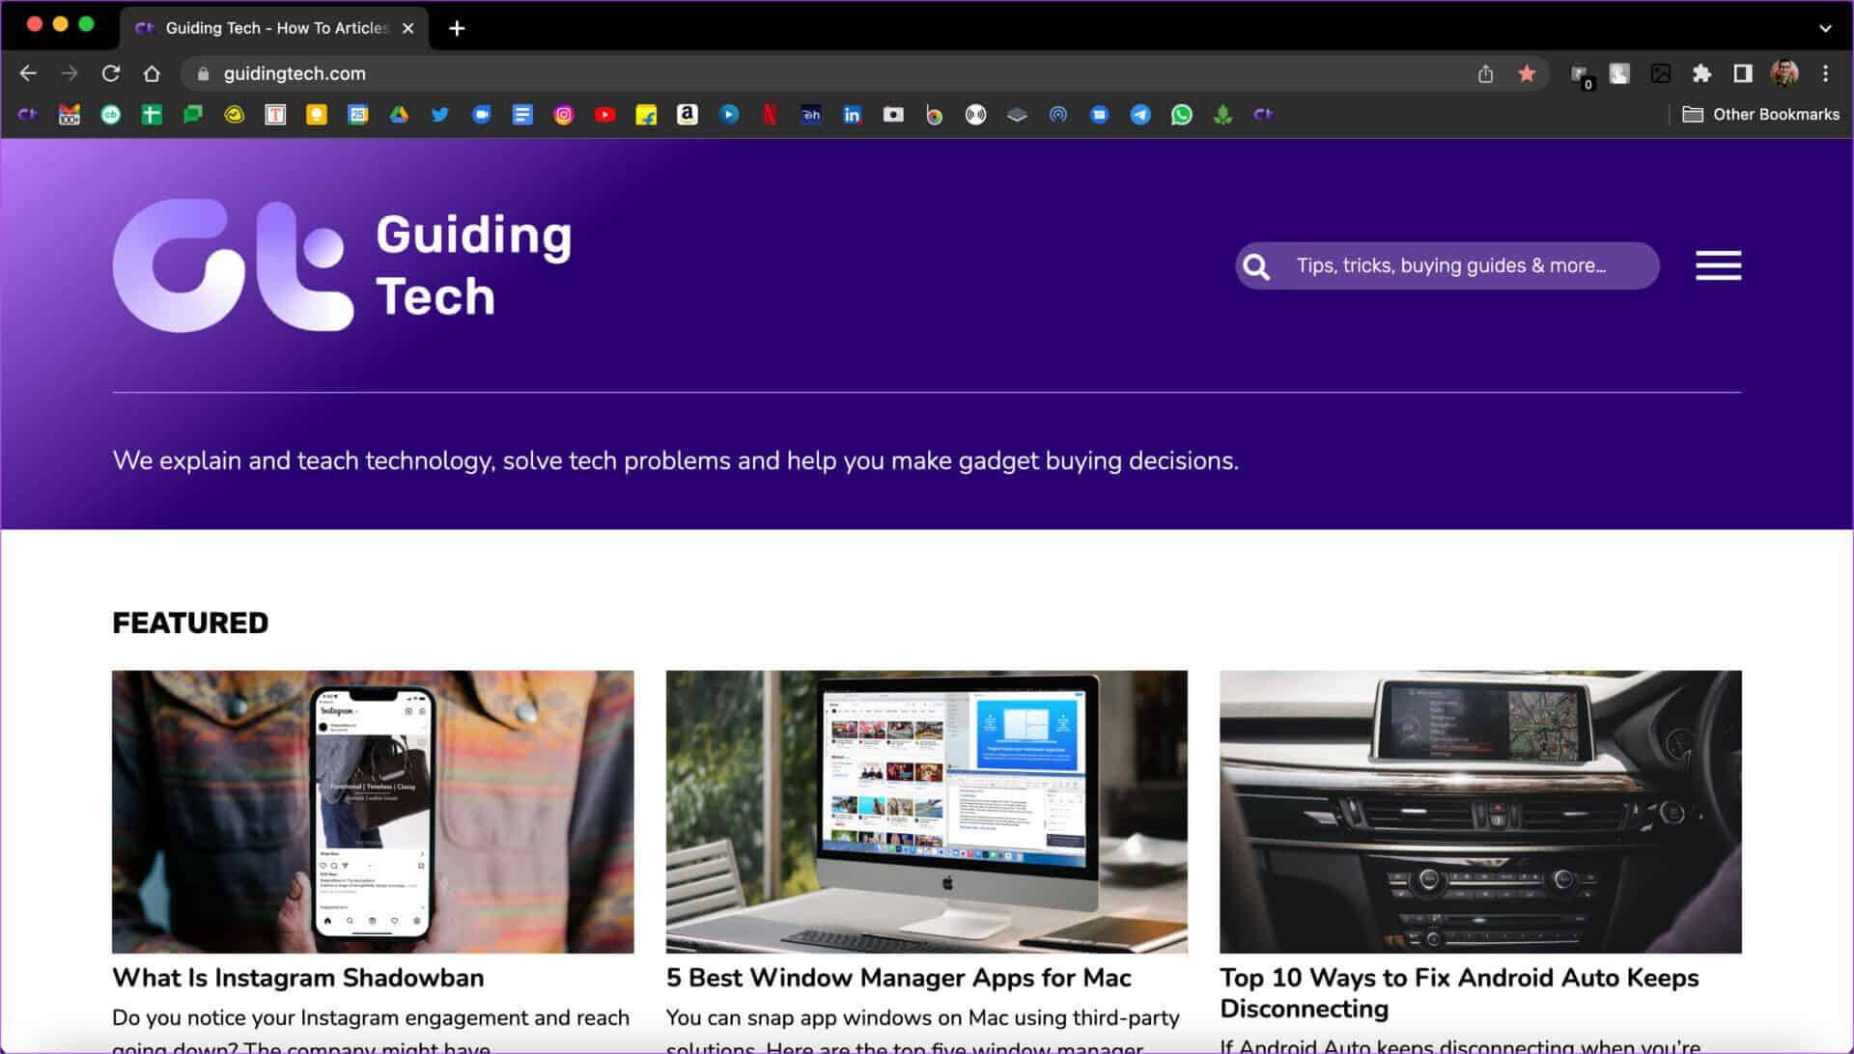
Task: Open the YouTube bookmark
Action: 604,115
